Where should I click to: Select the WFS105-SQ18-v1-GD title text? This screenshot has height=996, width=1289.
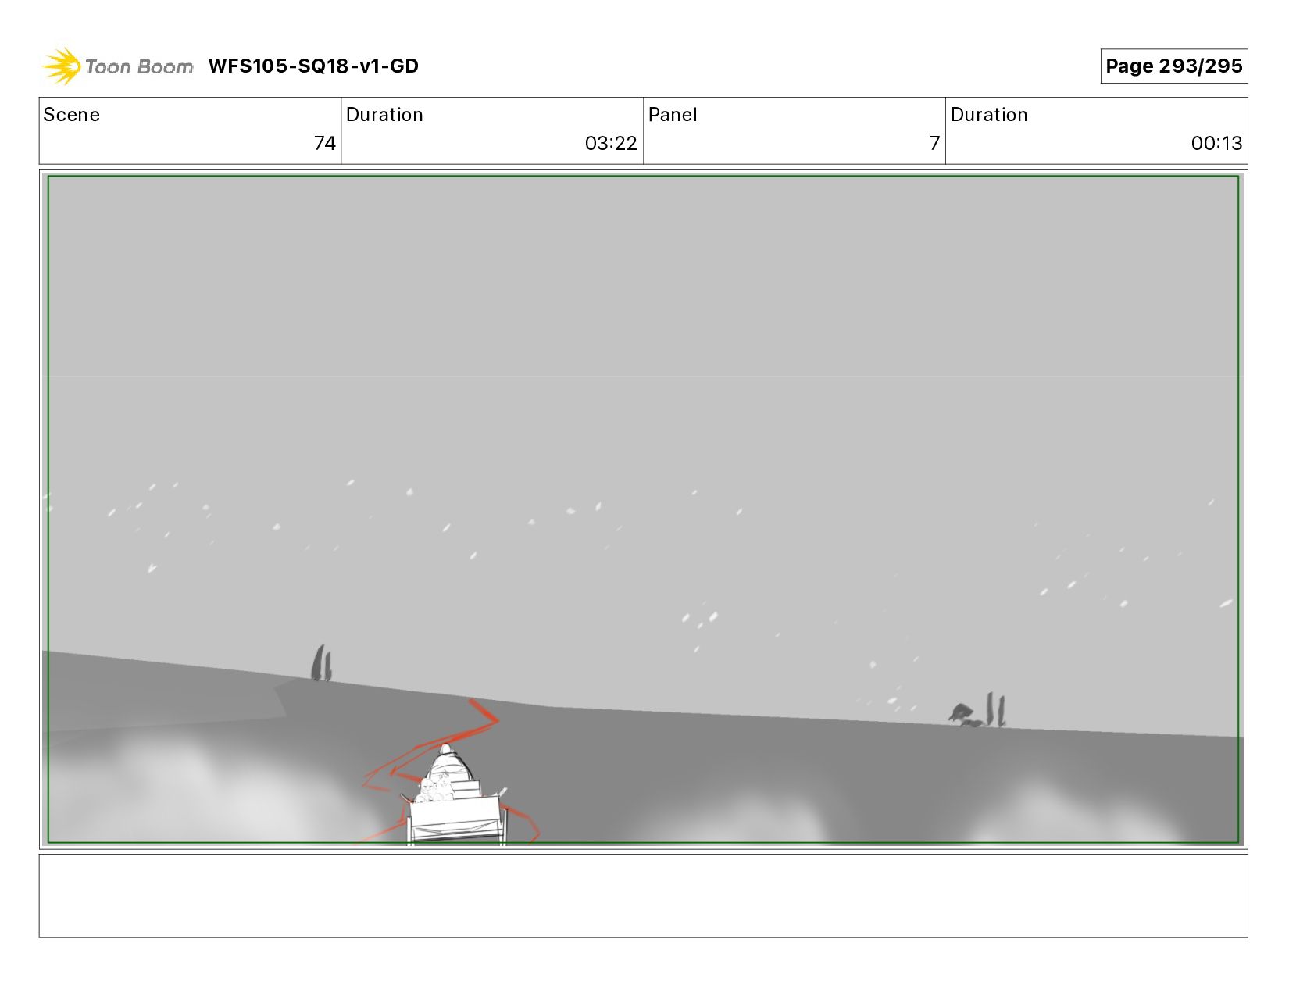point(313,66)
